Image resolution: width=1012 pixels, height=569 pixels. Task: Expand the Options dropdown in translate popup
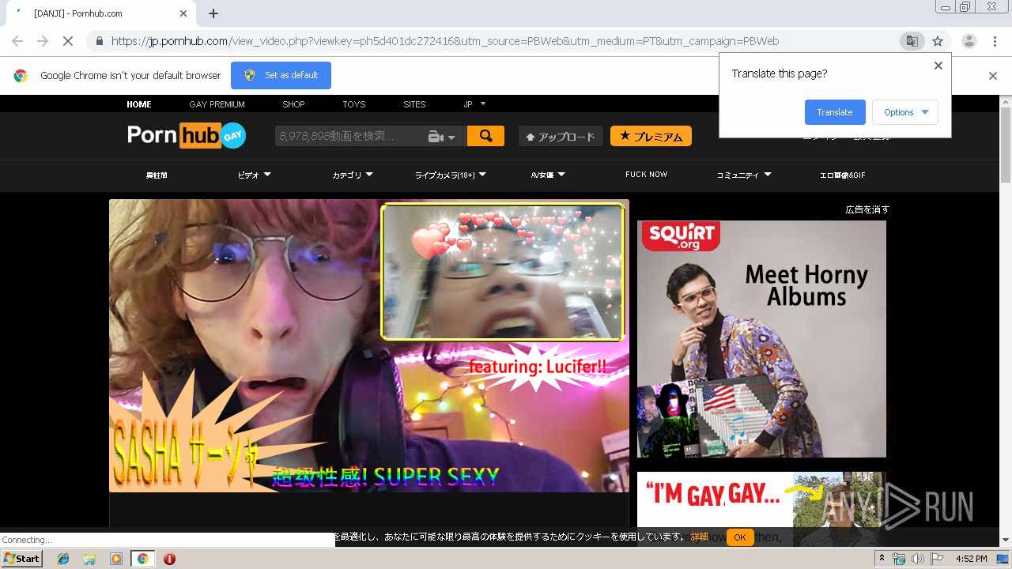click(x=904, y=112)
